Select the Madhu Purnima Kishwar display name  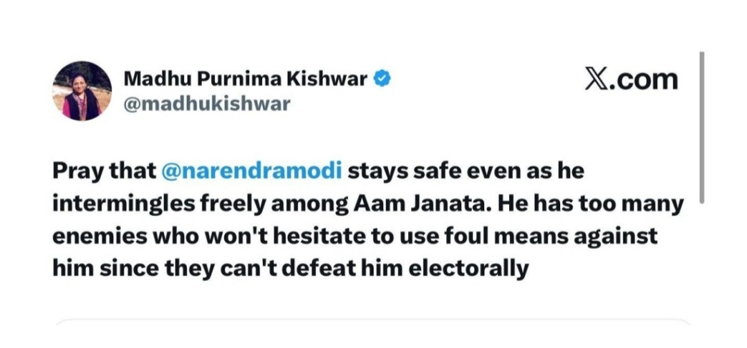[x=246, y=79]
